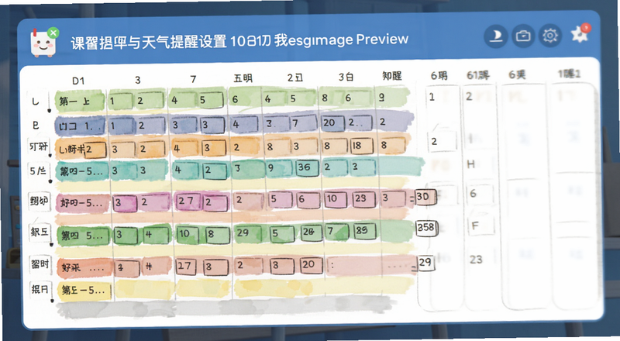Click the 第一 上 cell in light green row
Image resolution: width=620 pixels, height=341 pixels.
pyautogui.click(x=81, y=102)
